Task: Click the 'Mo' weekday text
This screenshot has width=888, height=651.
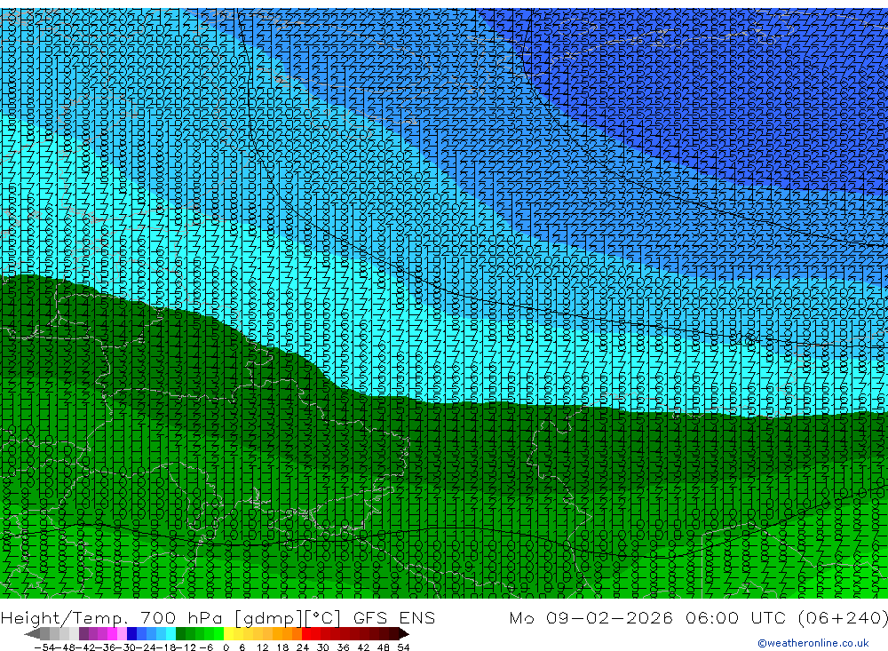Action: [521, 617]
